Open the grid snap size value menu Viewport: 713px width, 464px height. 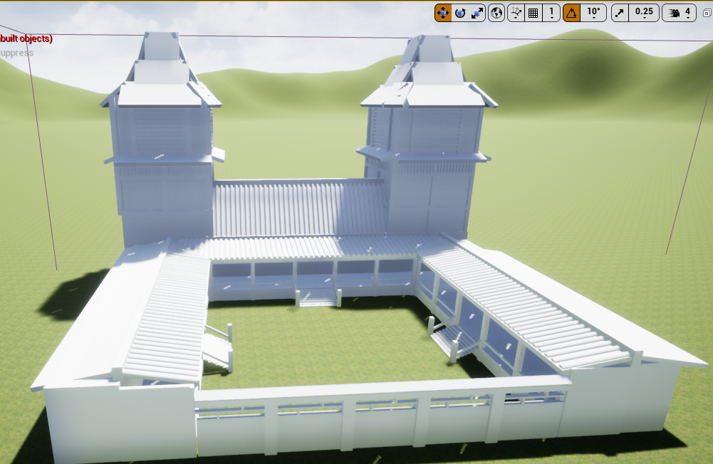(551, 13)
